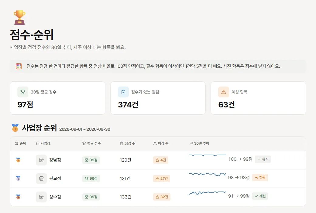Click the 평균 점수 column header
Viewport: 316px width, 213px height.
pos(92,143)
